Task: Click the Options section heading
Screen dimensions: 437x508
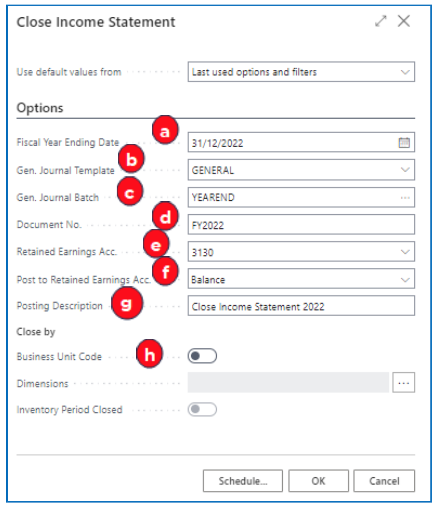Action: coord(40,108)
